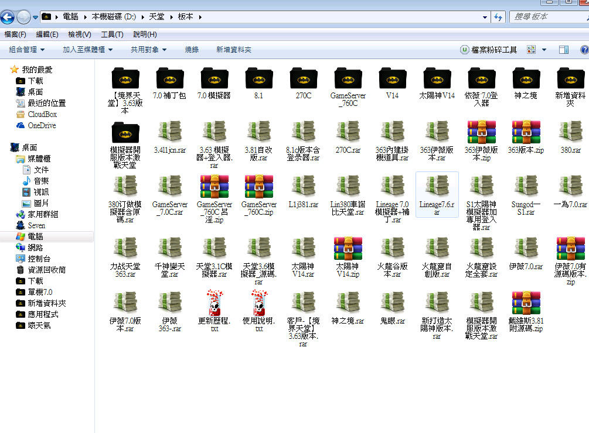Select the 7.0 模擬器 folder icon

click(215, 78)
